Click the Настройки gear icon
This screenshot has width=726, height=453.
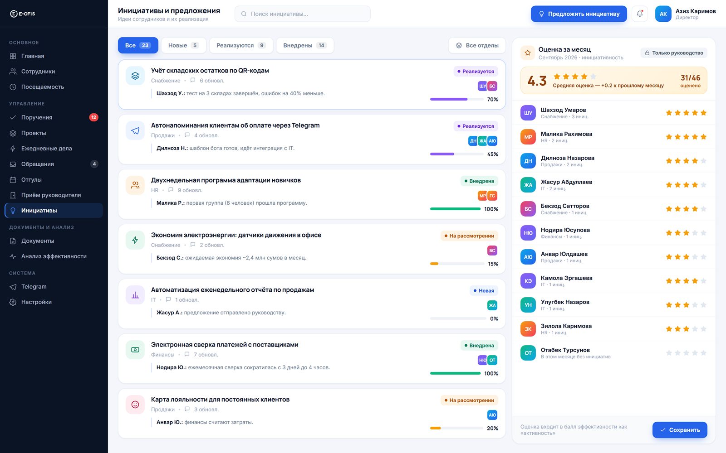13,302
